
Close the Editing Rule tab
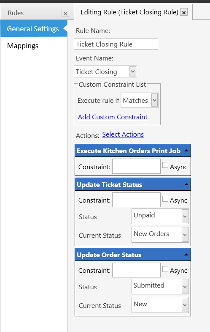point(184,13)
